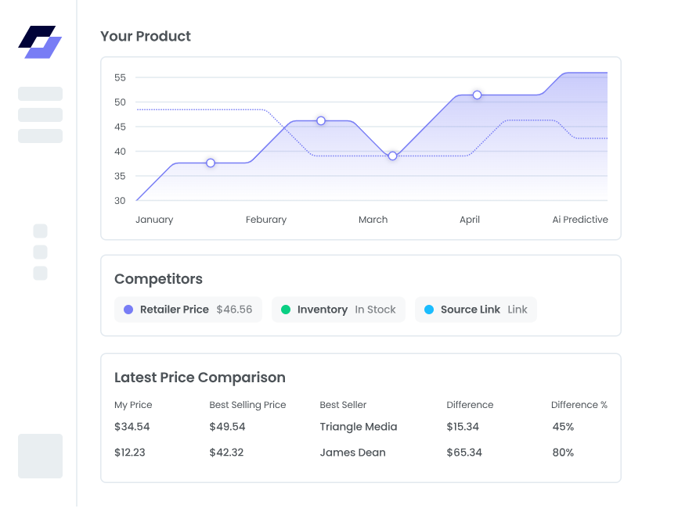Open the Source Link 'Link' hyperlink
This screenshot has width=678, height=512.
[x=517, y=310]
